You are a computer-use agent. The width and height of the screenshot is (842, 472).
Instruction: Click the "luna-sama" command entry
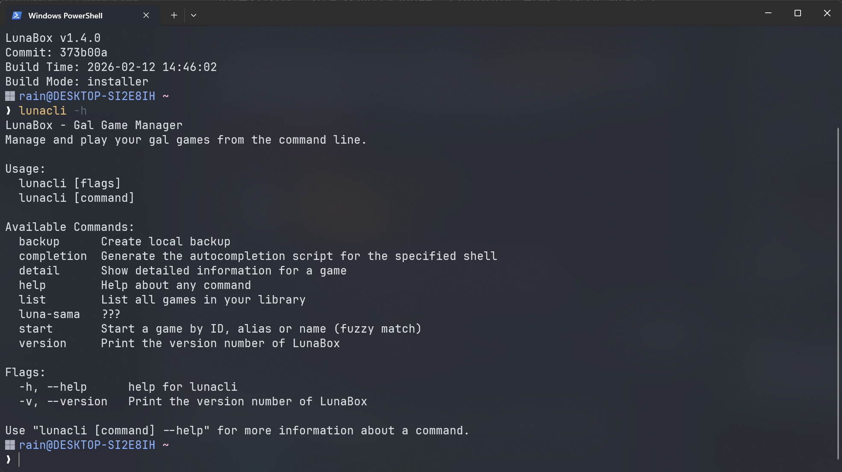point(49,314)
